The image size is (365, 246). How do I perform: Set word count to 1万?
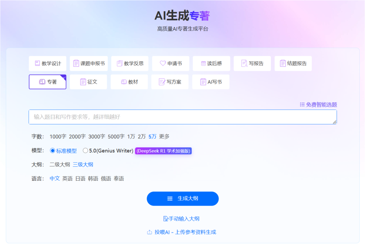click(x=131, y=137)
